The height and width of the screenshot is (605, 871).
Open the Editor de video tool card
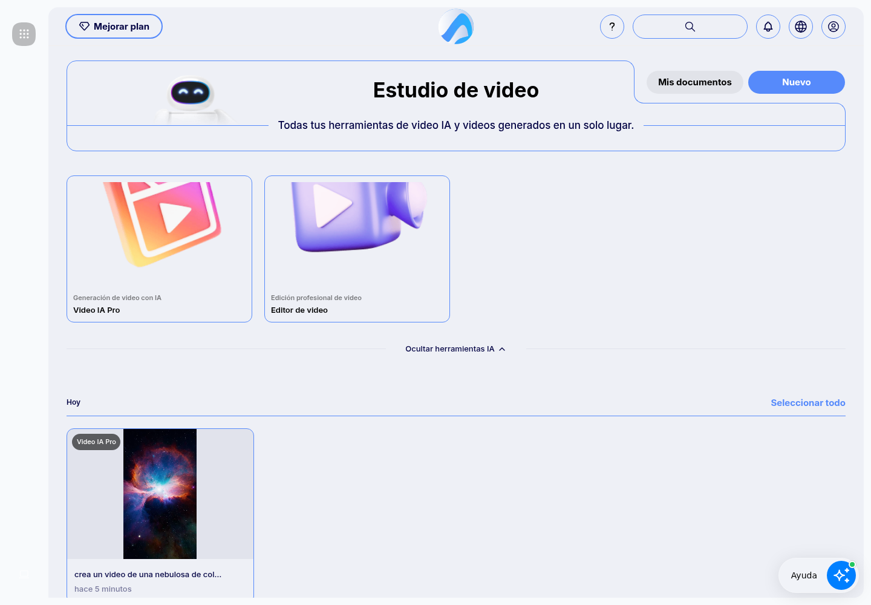pos(357,249)
